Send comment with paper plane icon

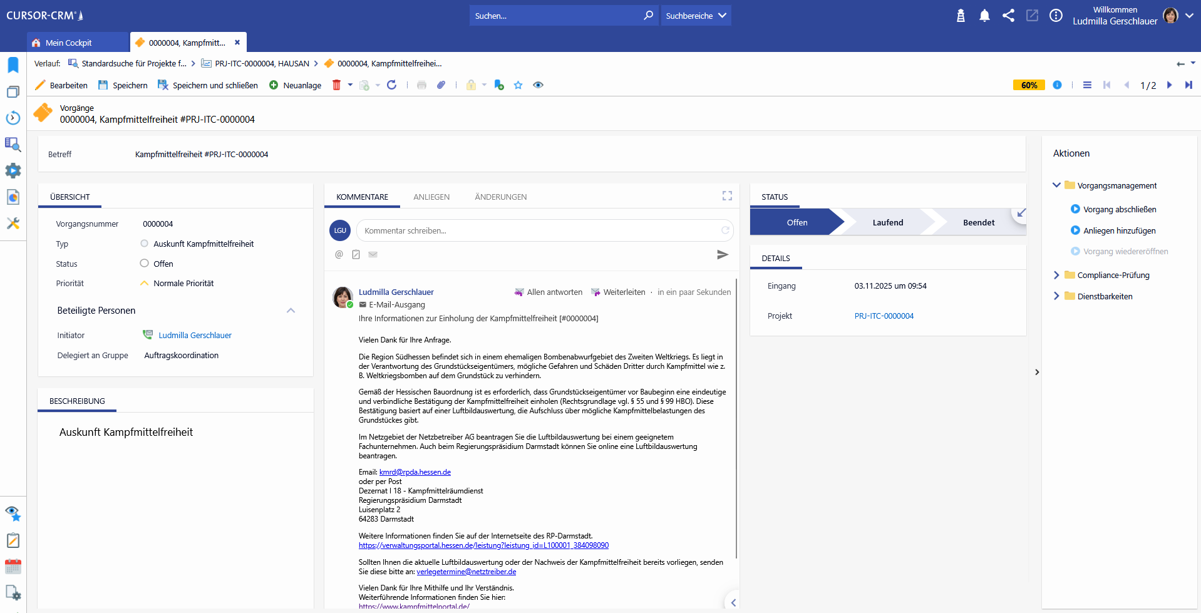pyautogui.click(x=723, y=254)
